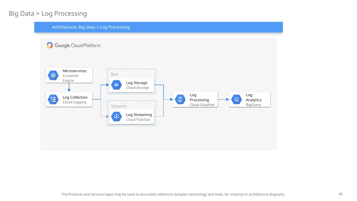
Task: Select the Log Processing label text
Action: pos(199,97)
